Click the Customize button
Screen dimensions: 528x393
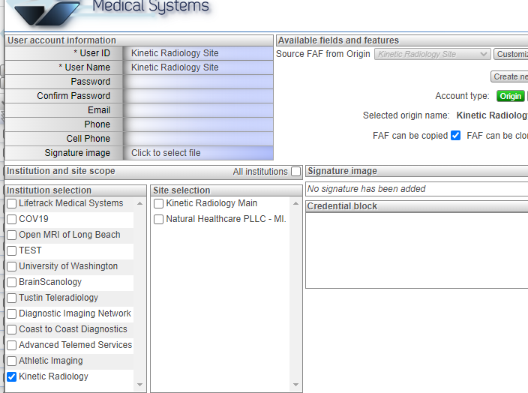click(511, 54)
